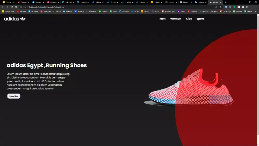Click the red mesh running shoe image
The height and width of the screenshot is (146, 259).
coord(189,87)
